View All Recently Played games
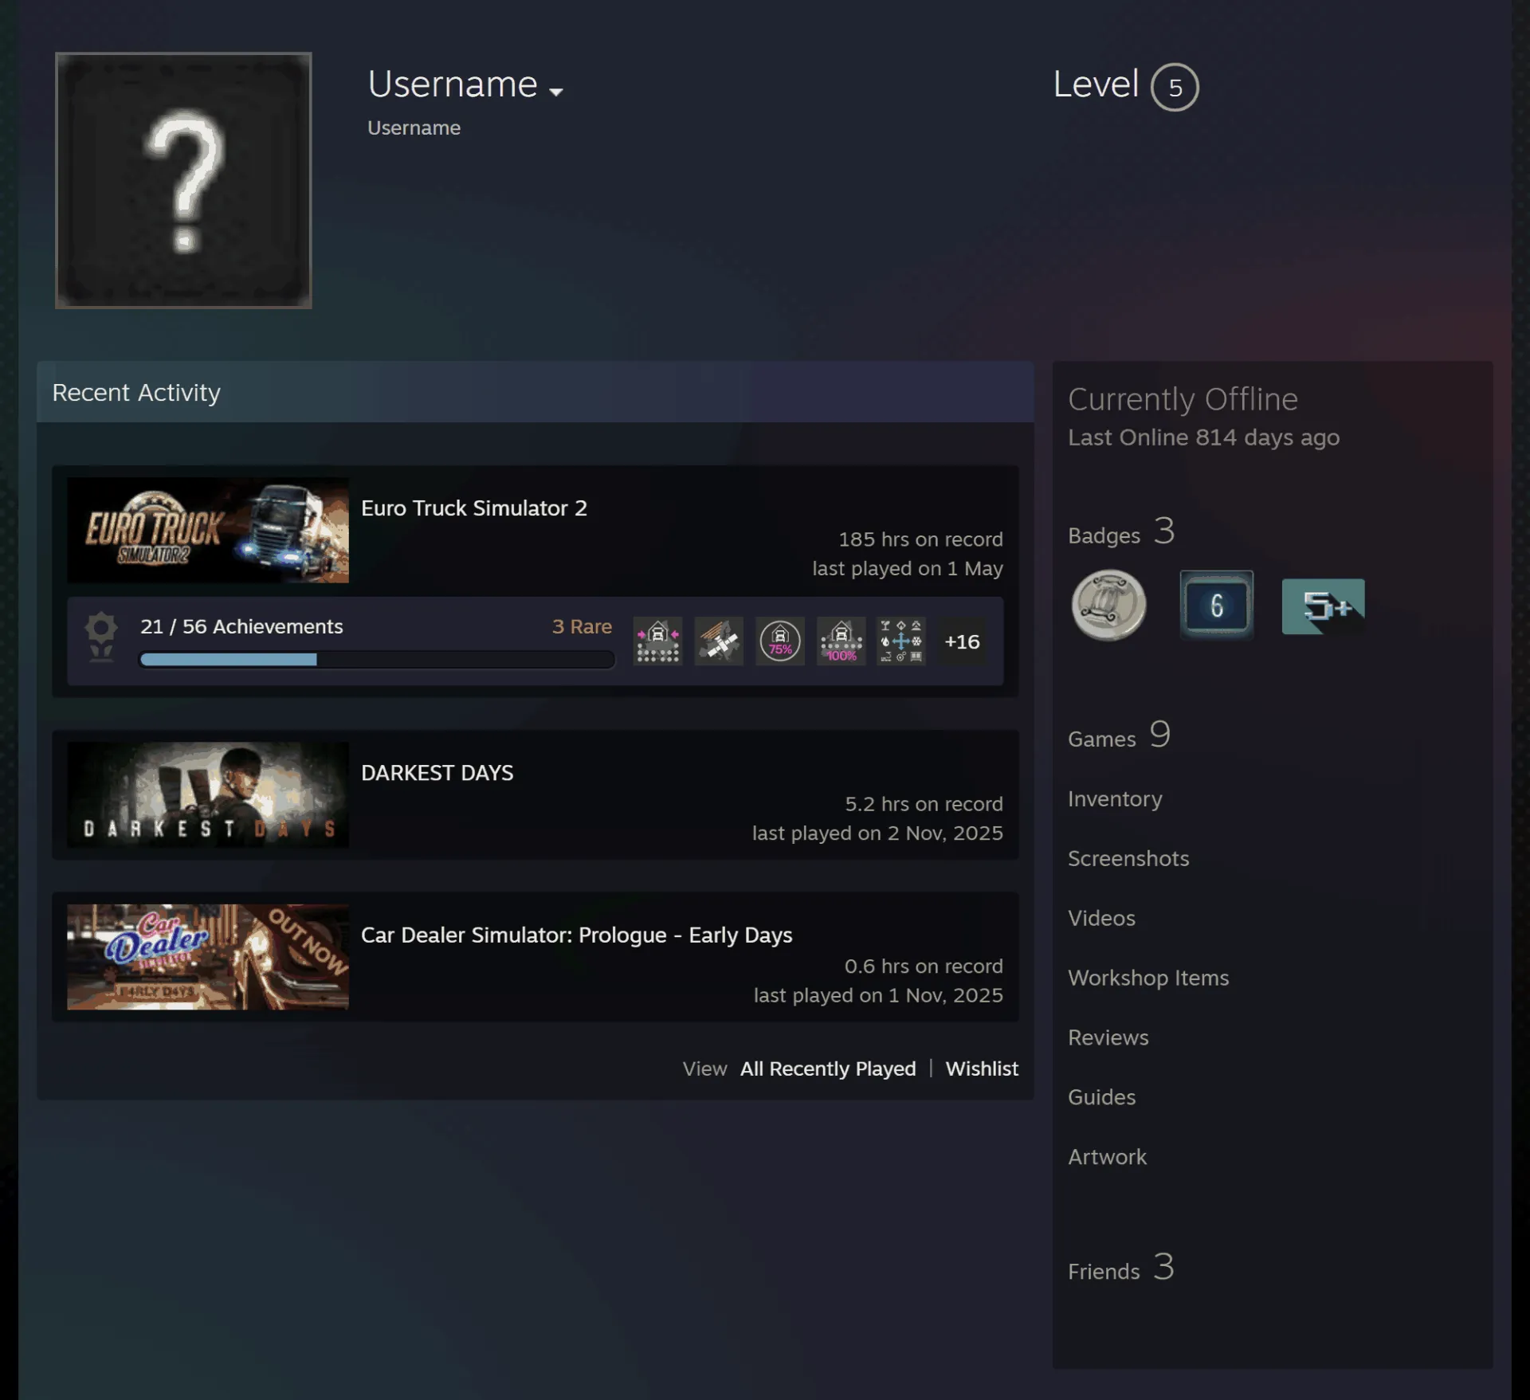 click(x=828, y=1069)
